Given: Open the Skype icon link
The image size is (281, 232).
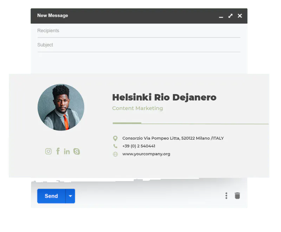Looking at the screenshot, I should (77, 152).
